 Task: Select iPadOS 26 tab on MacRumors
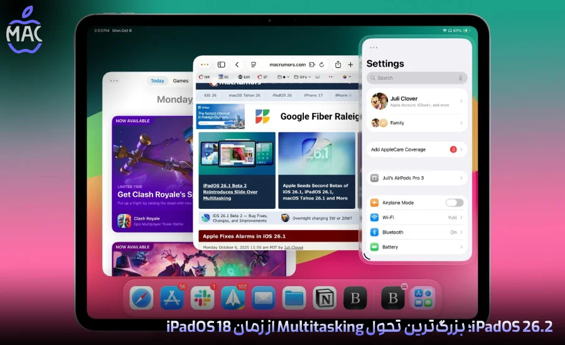pos(282,95)
